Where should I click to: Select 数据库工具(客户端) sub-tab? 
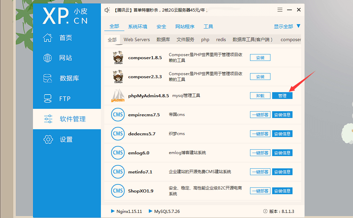[252, 40]
